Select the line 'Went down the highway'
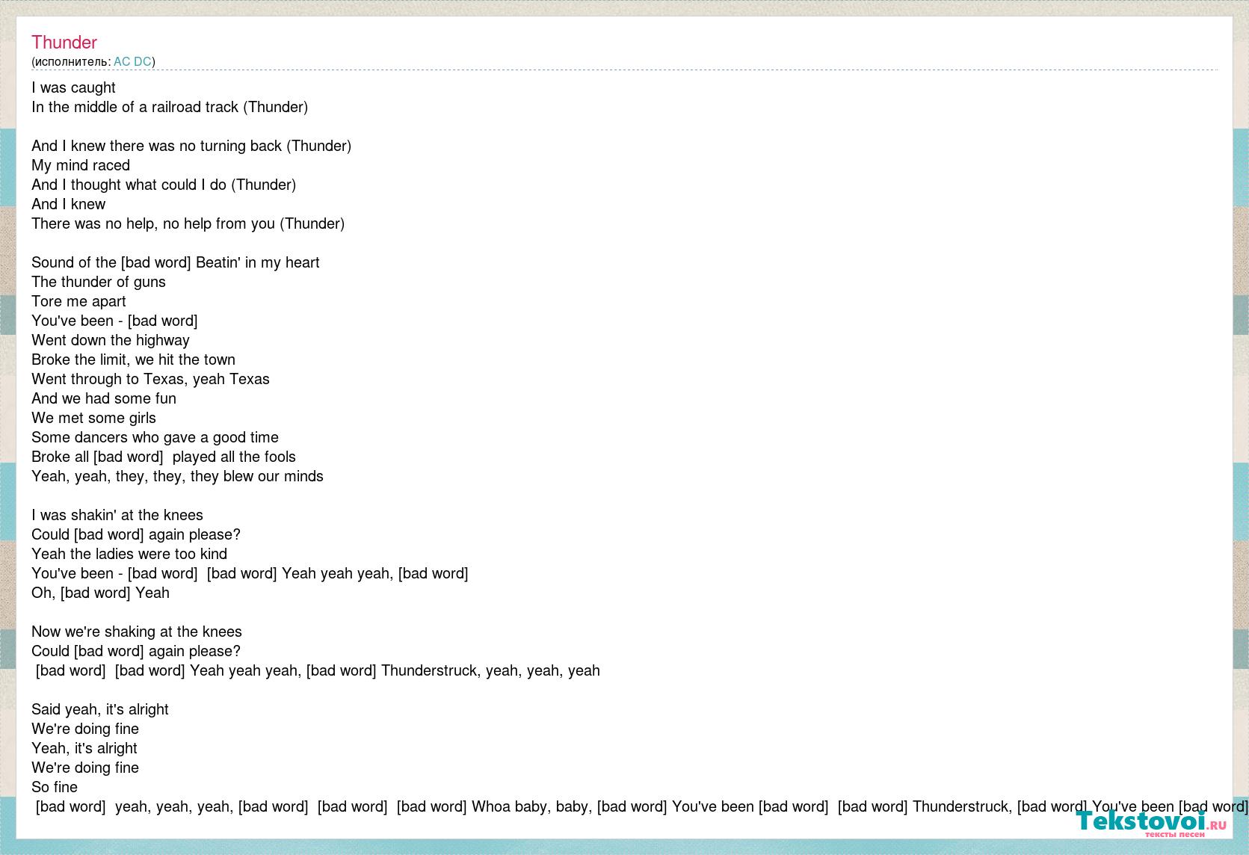The width and height of the screenshot is (1249, 855). (111, 340)
